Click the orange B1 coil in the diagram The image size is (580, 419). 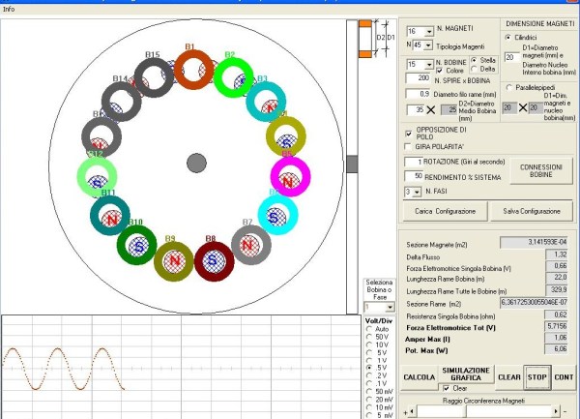tap(191, 70)
